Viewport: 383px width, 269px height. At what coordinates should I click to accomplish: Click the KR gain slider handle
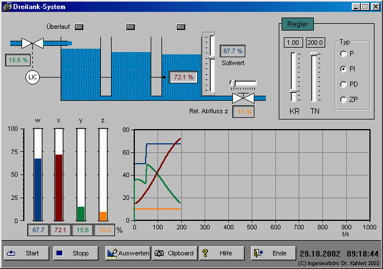[x=293, y=91]
